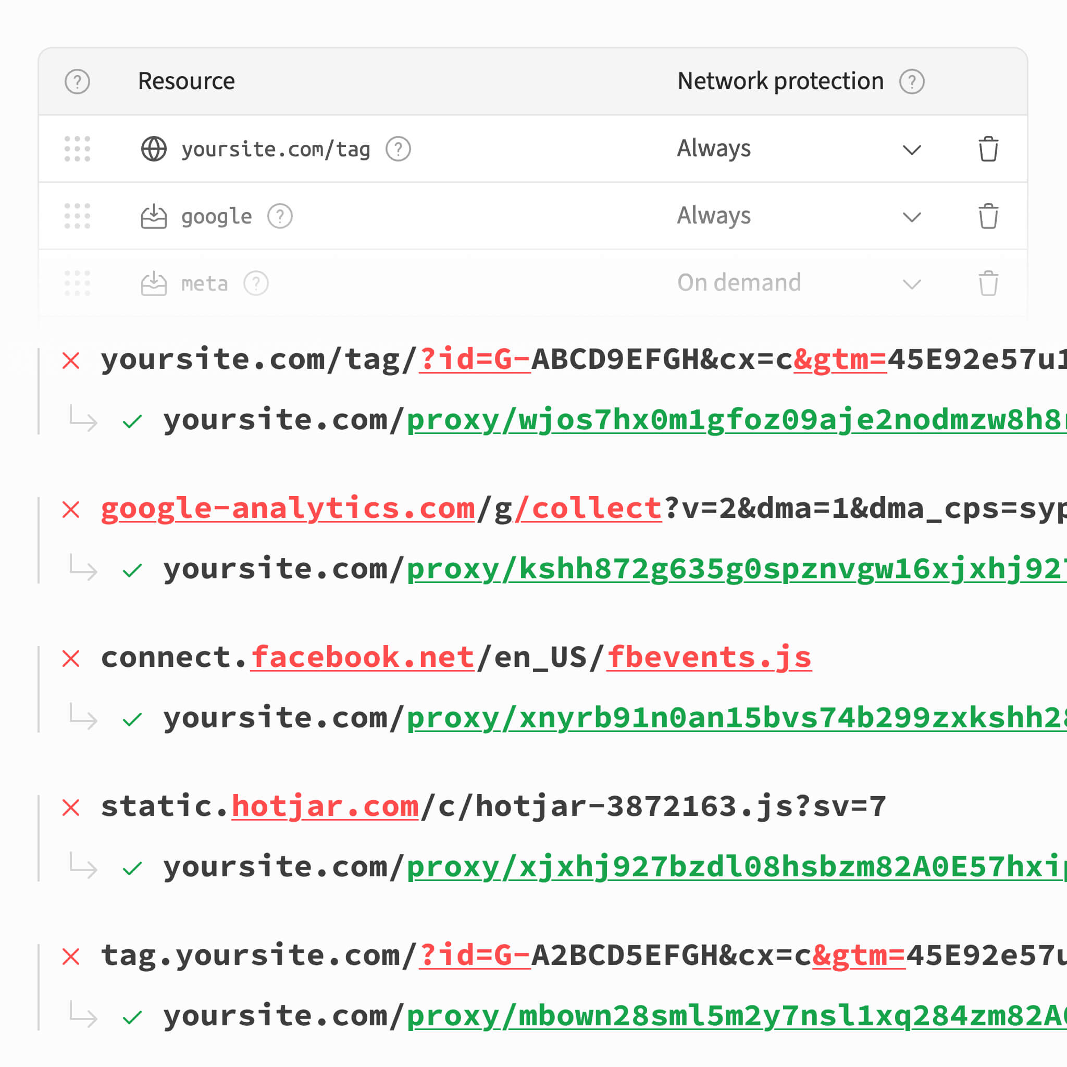Expand On demand dropdown for meta
The image size is (1067, 1067).
(912, 284)
